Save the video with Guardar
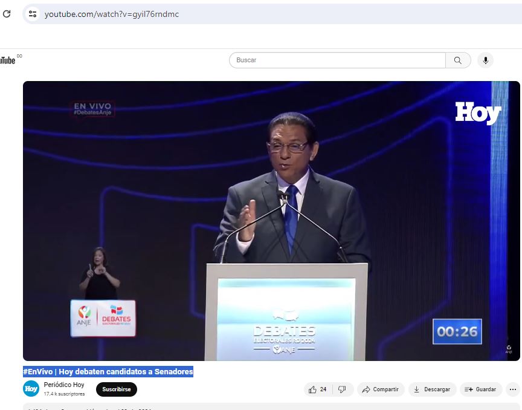Viewport: 522px width, 410px height. click(x=481, y=389)
